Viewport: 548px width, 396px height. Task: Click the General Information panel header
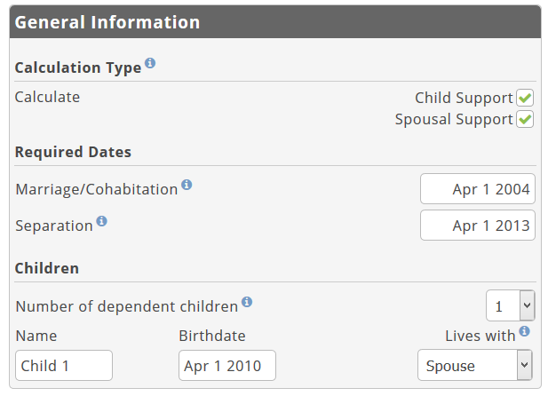point(275,22)
